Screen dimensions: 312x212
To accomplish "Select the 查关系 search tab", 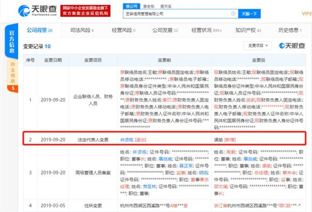I will coord(166,6).
